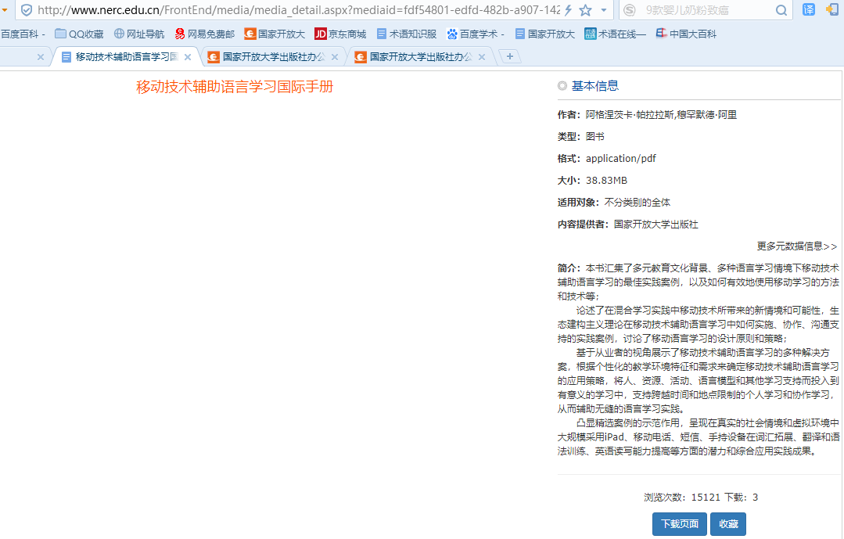
Task: Click the lightning speed-mode icon in address bar
Action: pyautogui.click(x=569, y=10)
